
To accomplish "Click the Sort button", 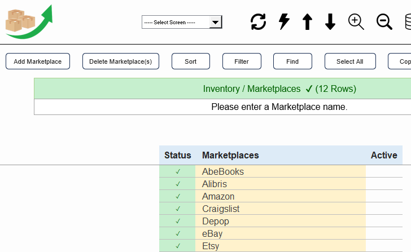I will click(x=191, y=61).
